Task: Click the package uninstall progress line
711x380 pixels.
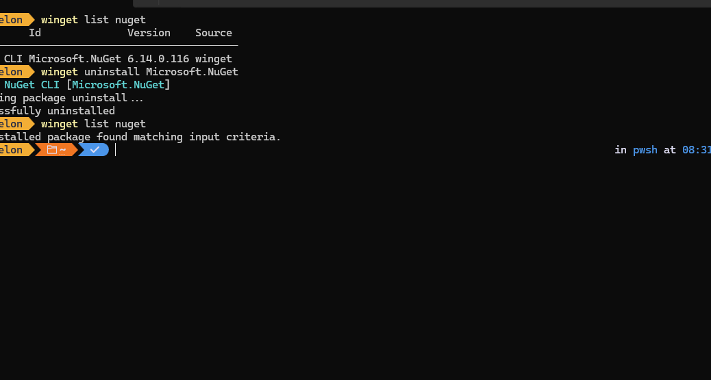Action: click(x=72, y=98)
